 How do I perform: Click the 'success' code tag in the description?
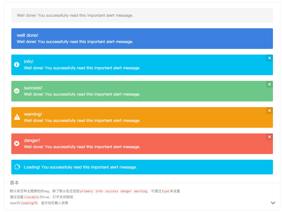click(112, 191)
